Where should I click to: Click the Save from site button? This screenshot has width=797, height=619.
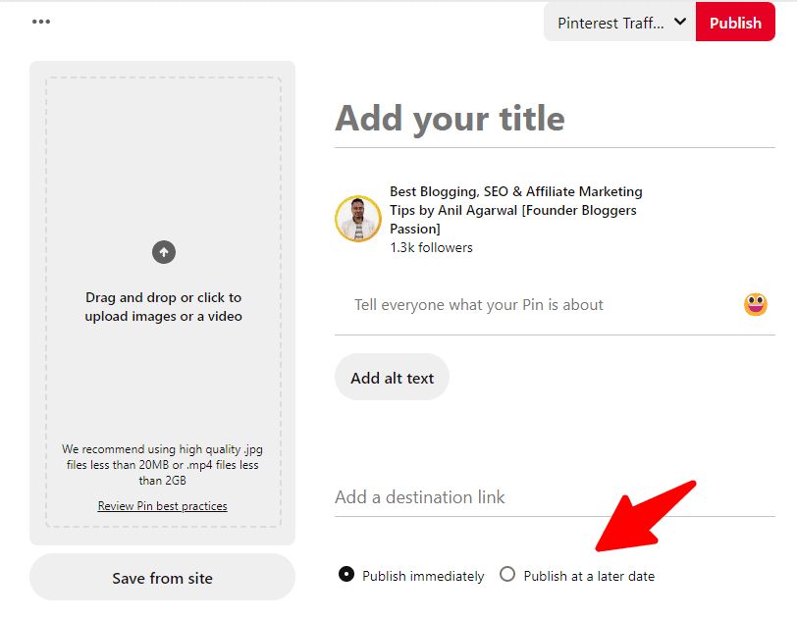pos(162,578)
